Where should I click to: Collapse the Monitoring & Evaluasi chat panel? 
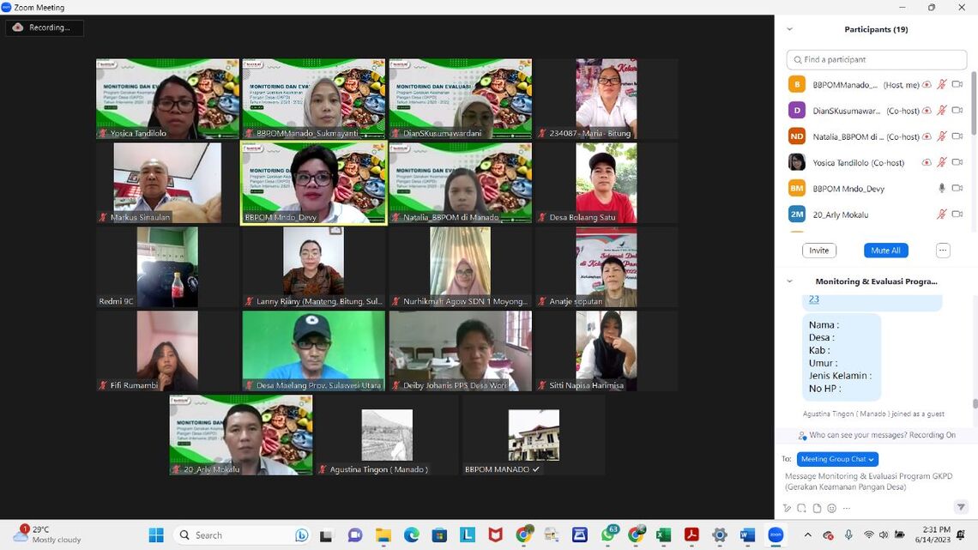coord(789,281)
